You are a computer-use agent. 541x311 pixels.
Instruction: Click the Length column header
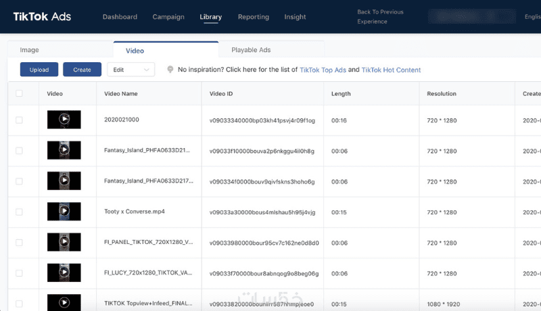pos(341,94)
